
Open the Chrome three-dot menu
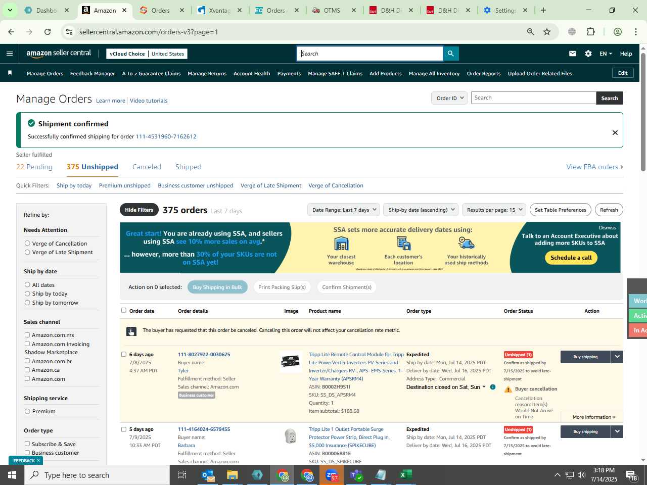(636, 32)
